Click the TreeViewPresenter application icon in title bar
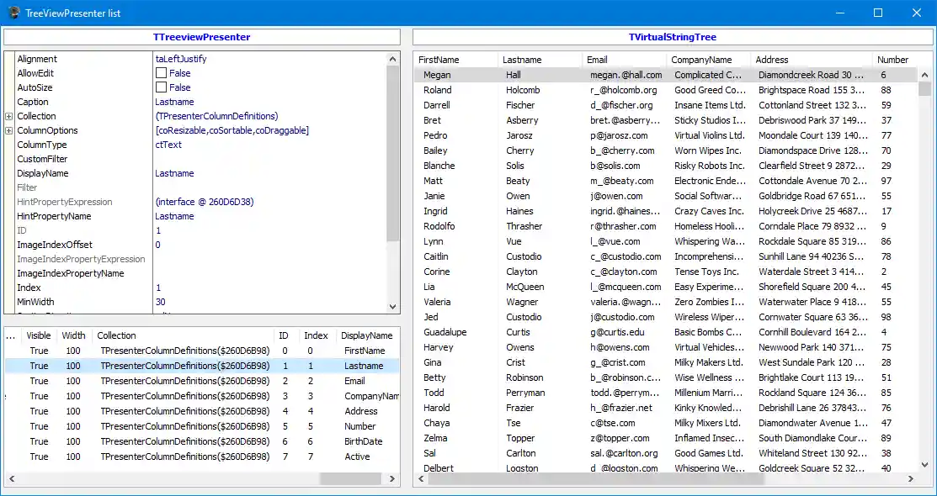 [x=12, y=13]
